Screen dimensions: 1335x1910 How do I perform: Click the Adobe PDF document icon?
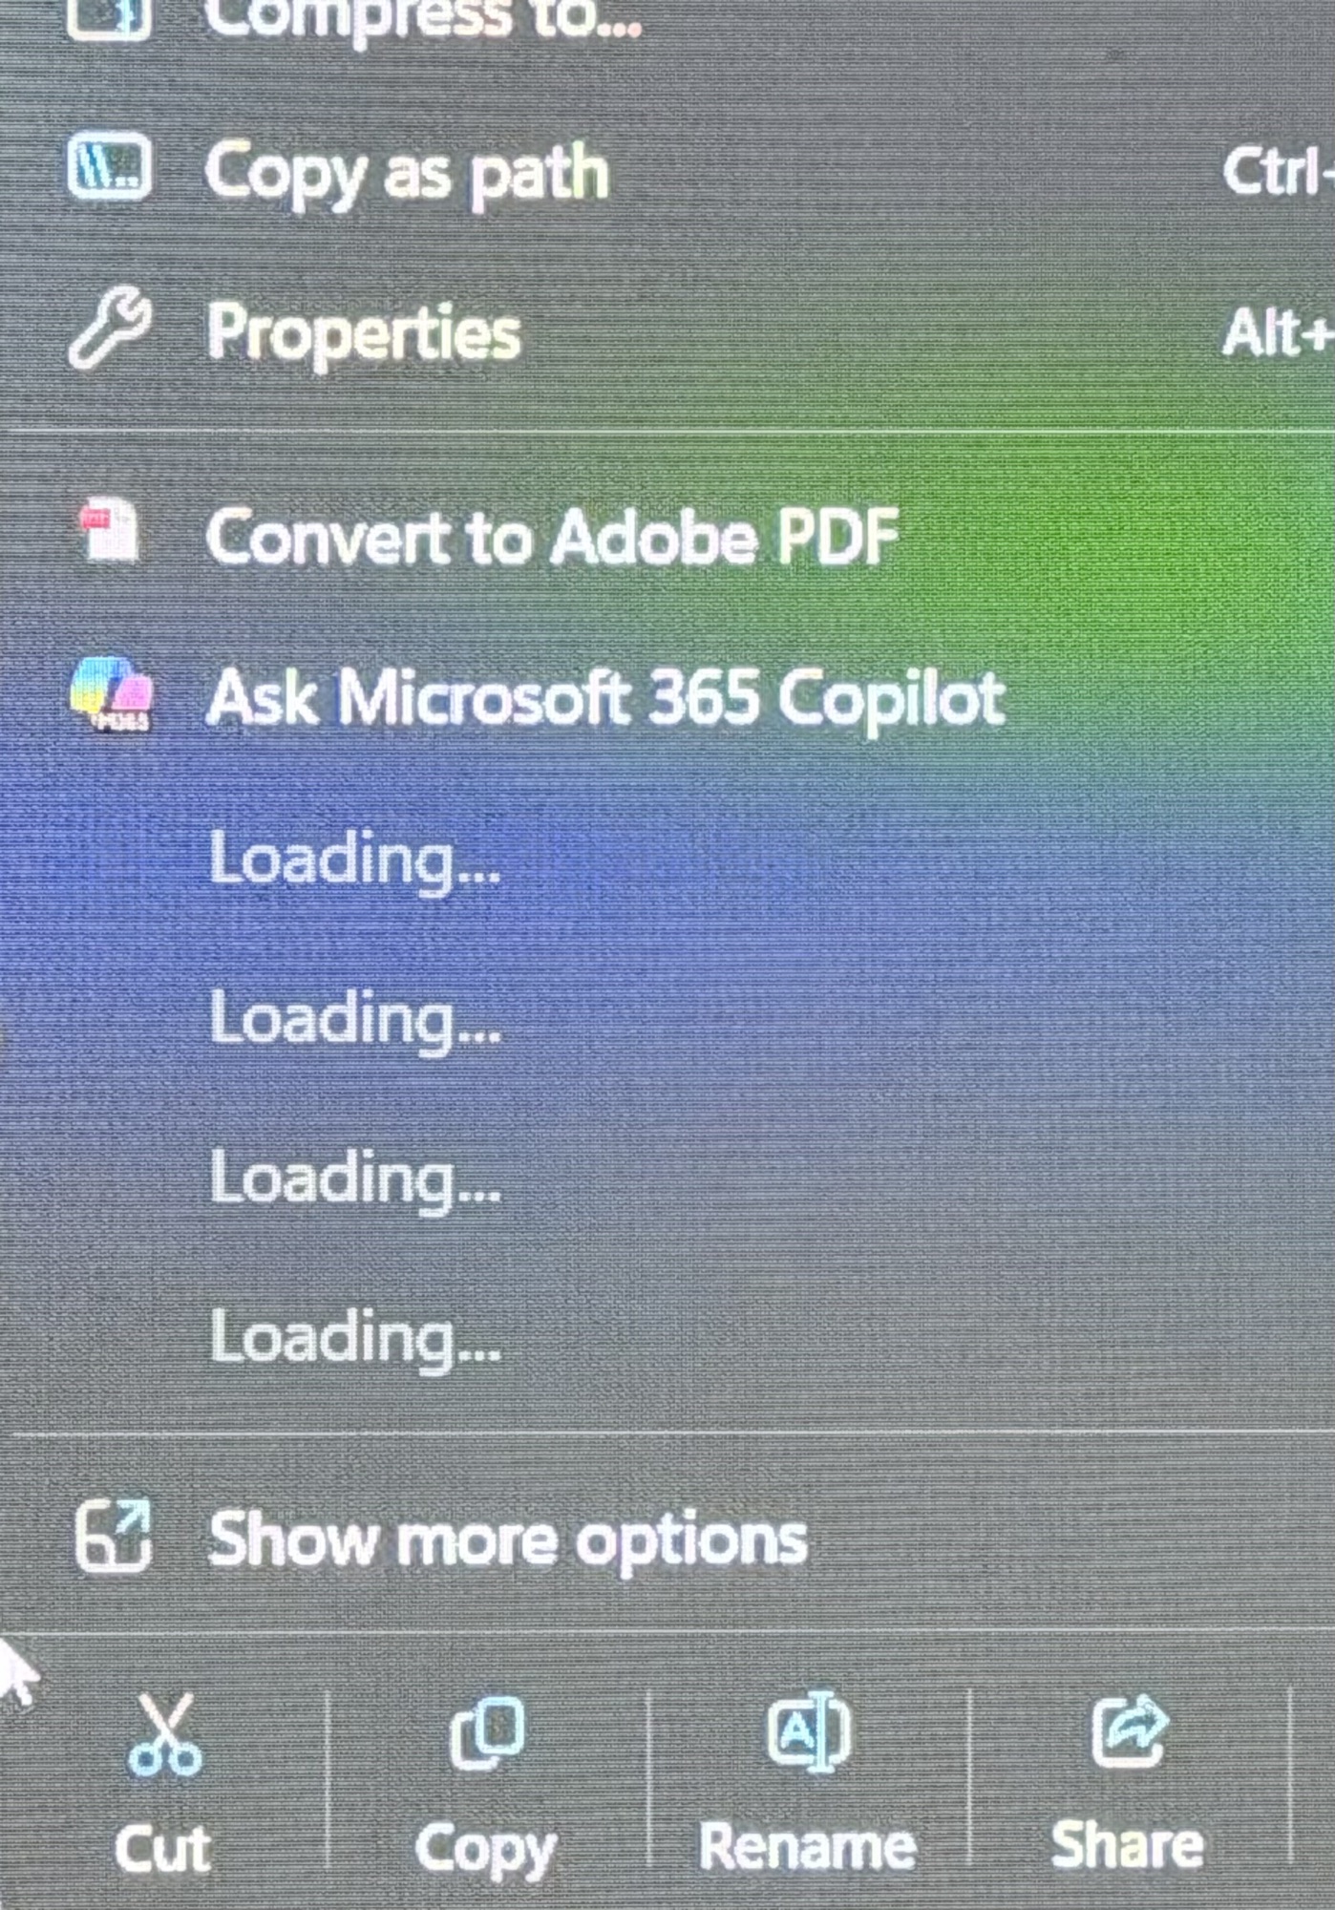111,530
